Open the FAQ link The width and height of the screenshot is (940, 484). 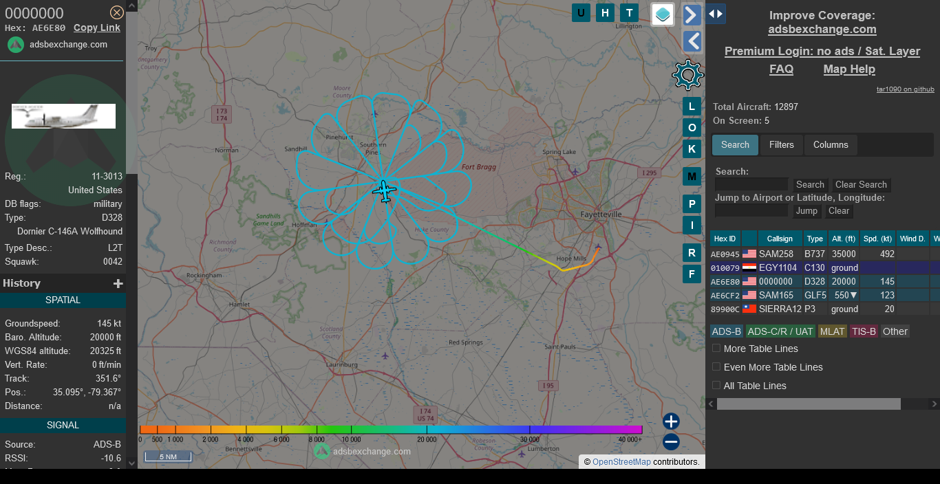[781, 69]
